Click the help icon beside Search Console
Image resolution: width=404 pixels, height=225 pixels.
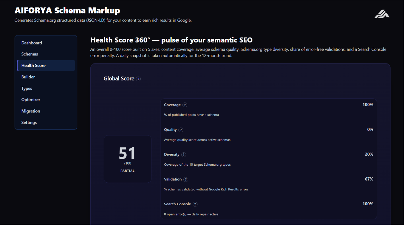[x=195, y=204]
